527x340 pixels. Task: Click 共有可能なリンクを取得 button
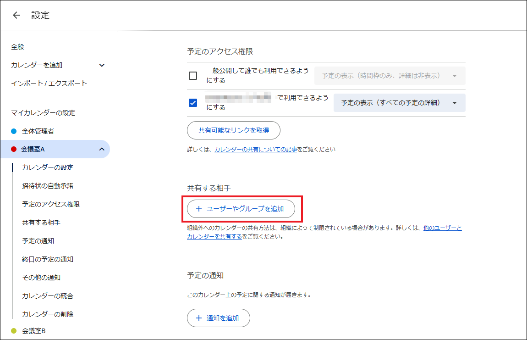point(233,130)
